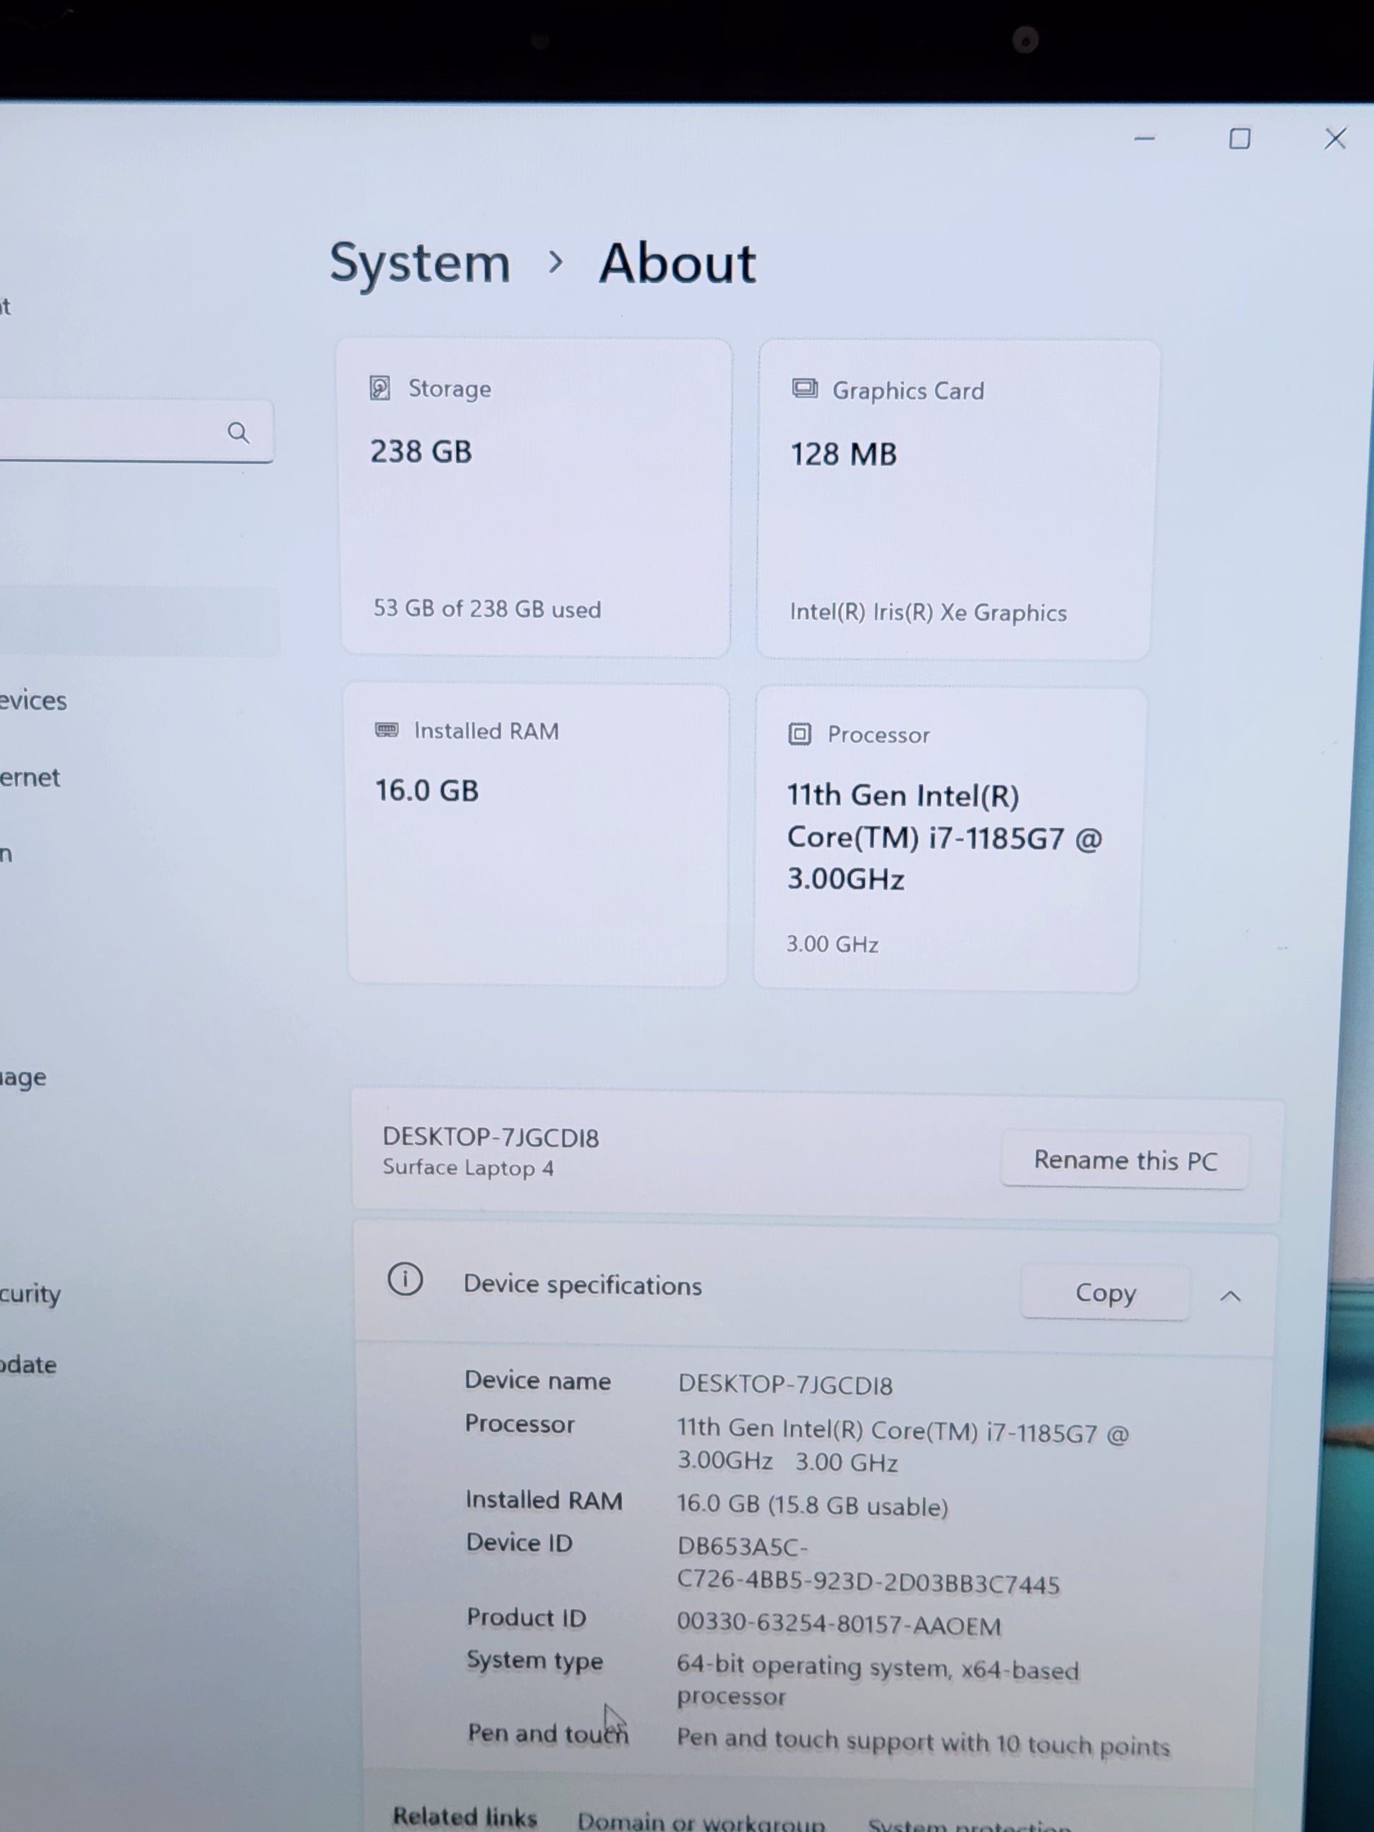Select the sidebar item ending in "evices"
The image size is (1374, 1832).
(33, 702)
